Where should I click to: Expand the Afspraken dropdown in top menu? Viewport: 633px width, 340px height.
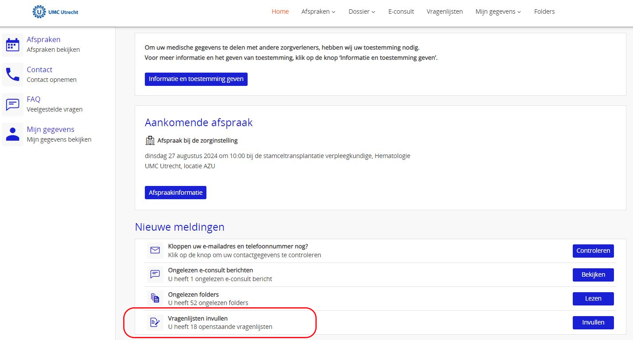tap(318, 12)
